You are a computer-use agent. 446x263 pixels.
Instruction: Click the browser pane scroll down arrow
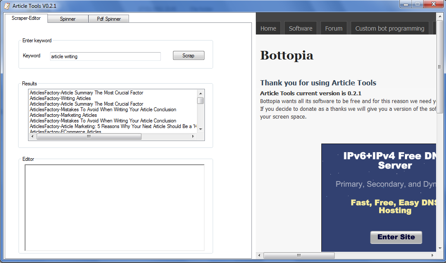point(440,248)
